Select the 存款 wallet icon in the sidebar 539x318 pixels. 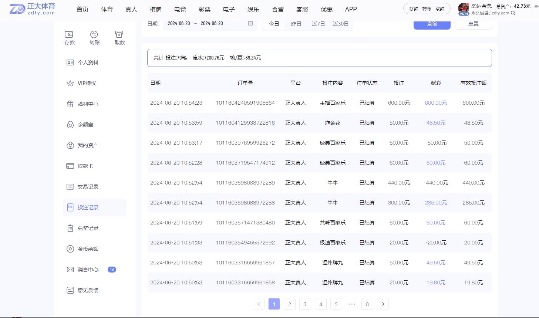tap(69, 35)
